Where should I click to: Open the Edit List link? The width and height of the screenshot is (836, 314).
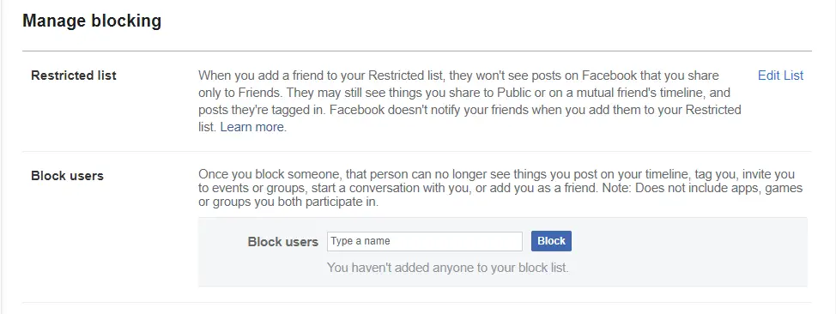(x=780, y=75)
